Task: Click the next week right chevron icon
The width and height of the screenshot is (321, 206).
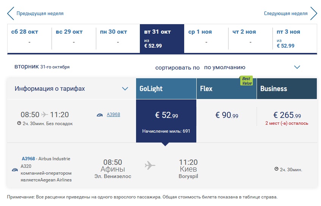Action: (313, 13)
